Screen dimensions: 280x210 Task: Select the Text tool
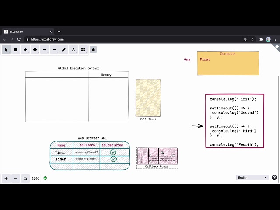[73, 50]
